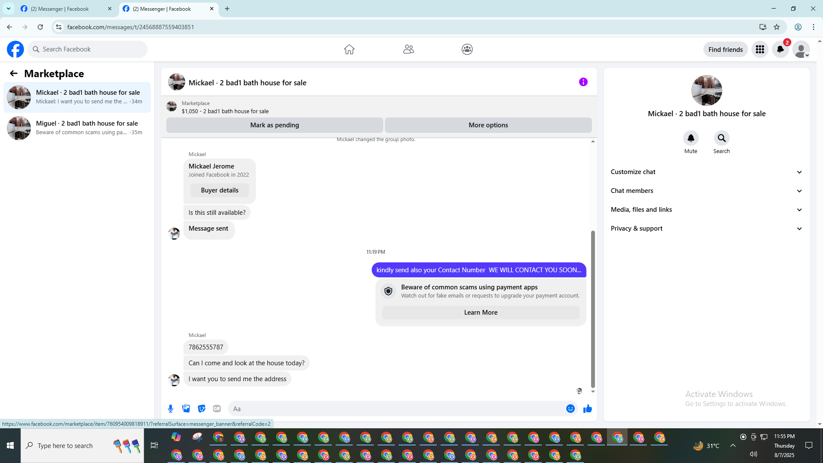Image resolution: width=823 pixels, height=463 pixels.
Task: Expand Media, files and links section
Action: point(706,210)
